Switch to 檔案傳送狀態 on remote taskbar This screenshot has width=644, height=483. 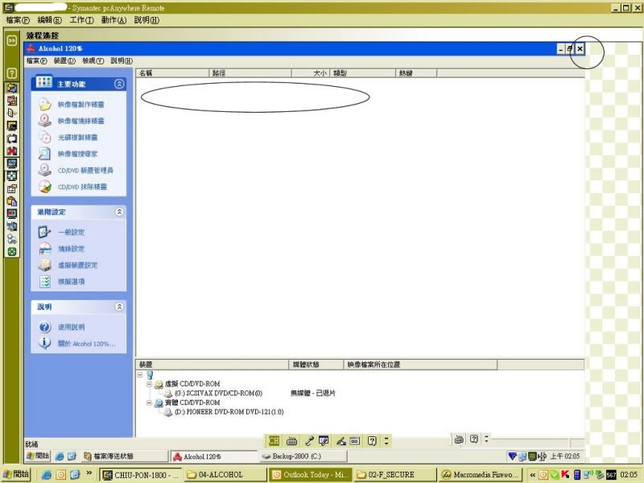tap(125, 456)
